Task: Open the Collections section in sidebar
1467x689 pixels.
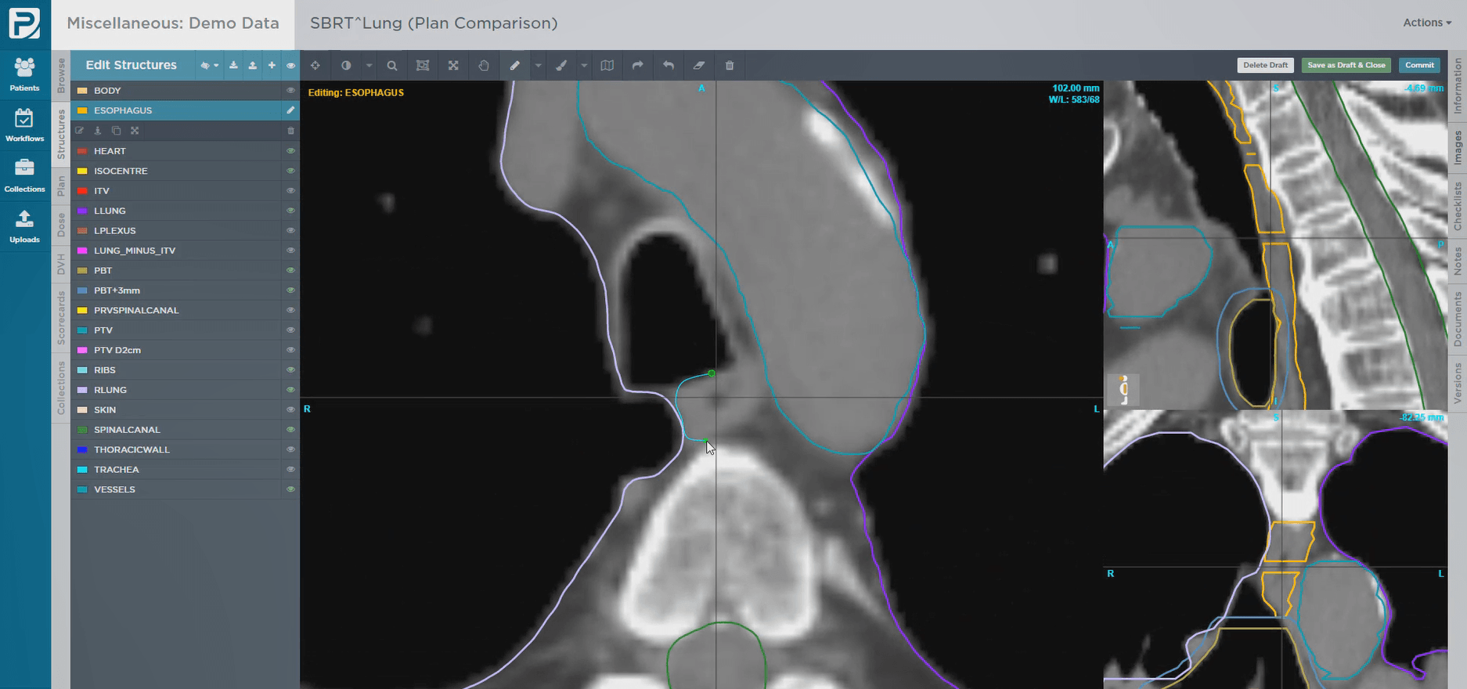Action: click(24, 176)
